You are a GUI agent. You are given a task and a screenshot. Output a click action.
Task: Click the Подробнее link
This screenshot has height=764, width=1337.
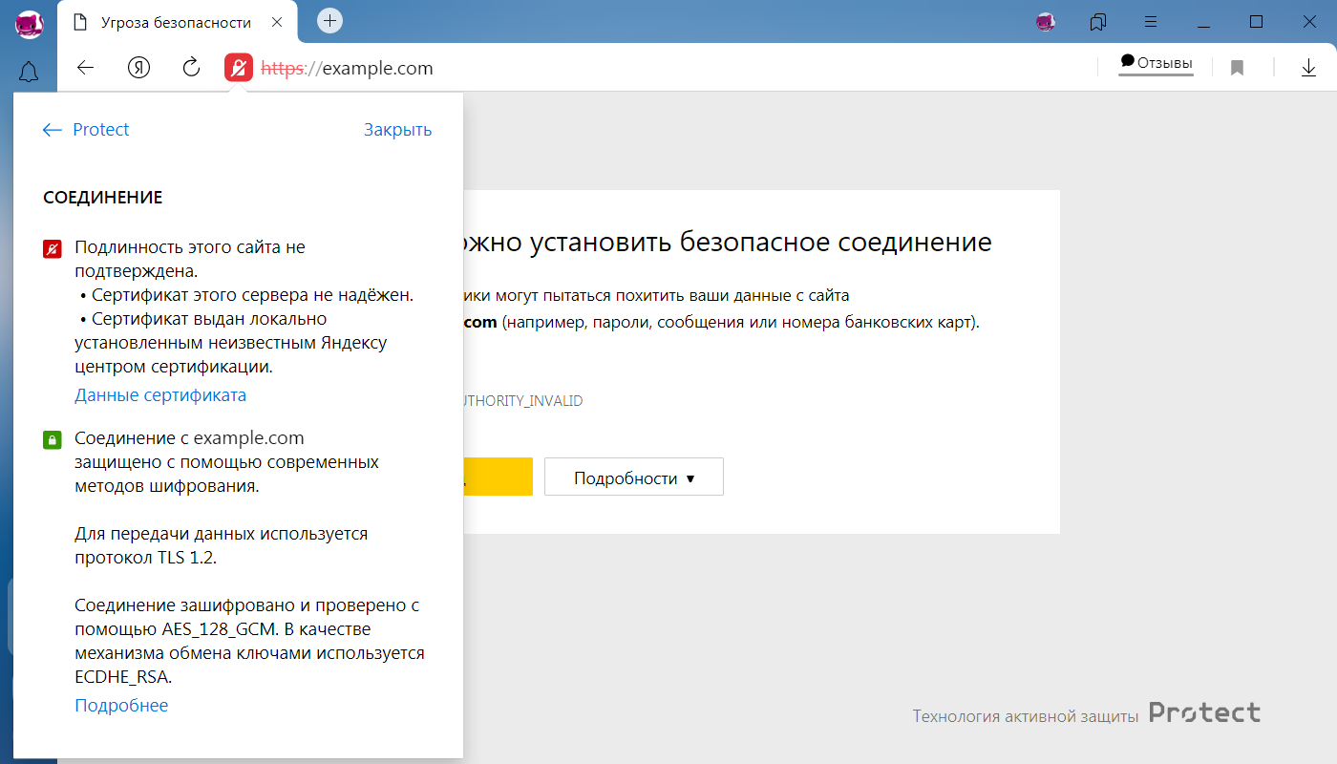point(121,706)
